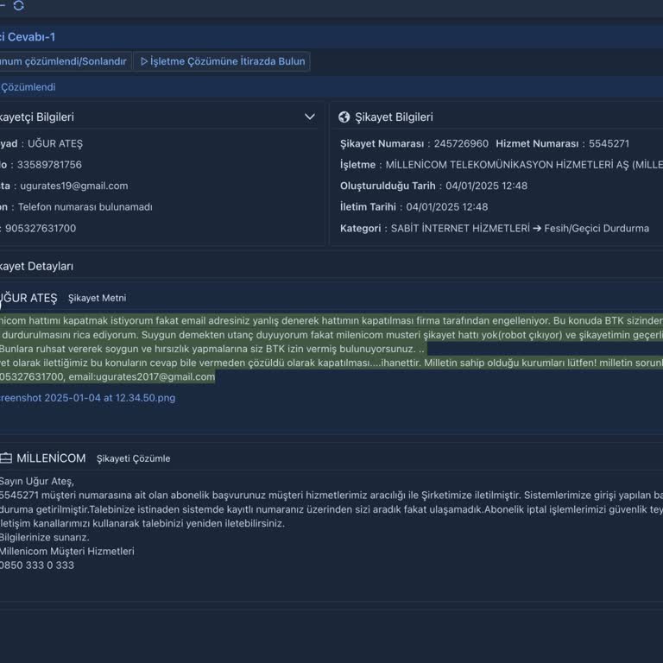Toggle the Şikayet Detayları section header
663x663 pixels.
click(37, 267)
